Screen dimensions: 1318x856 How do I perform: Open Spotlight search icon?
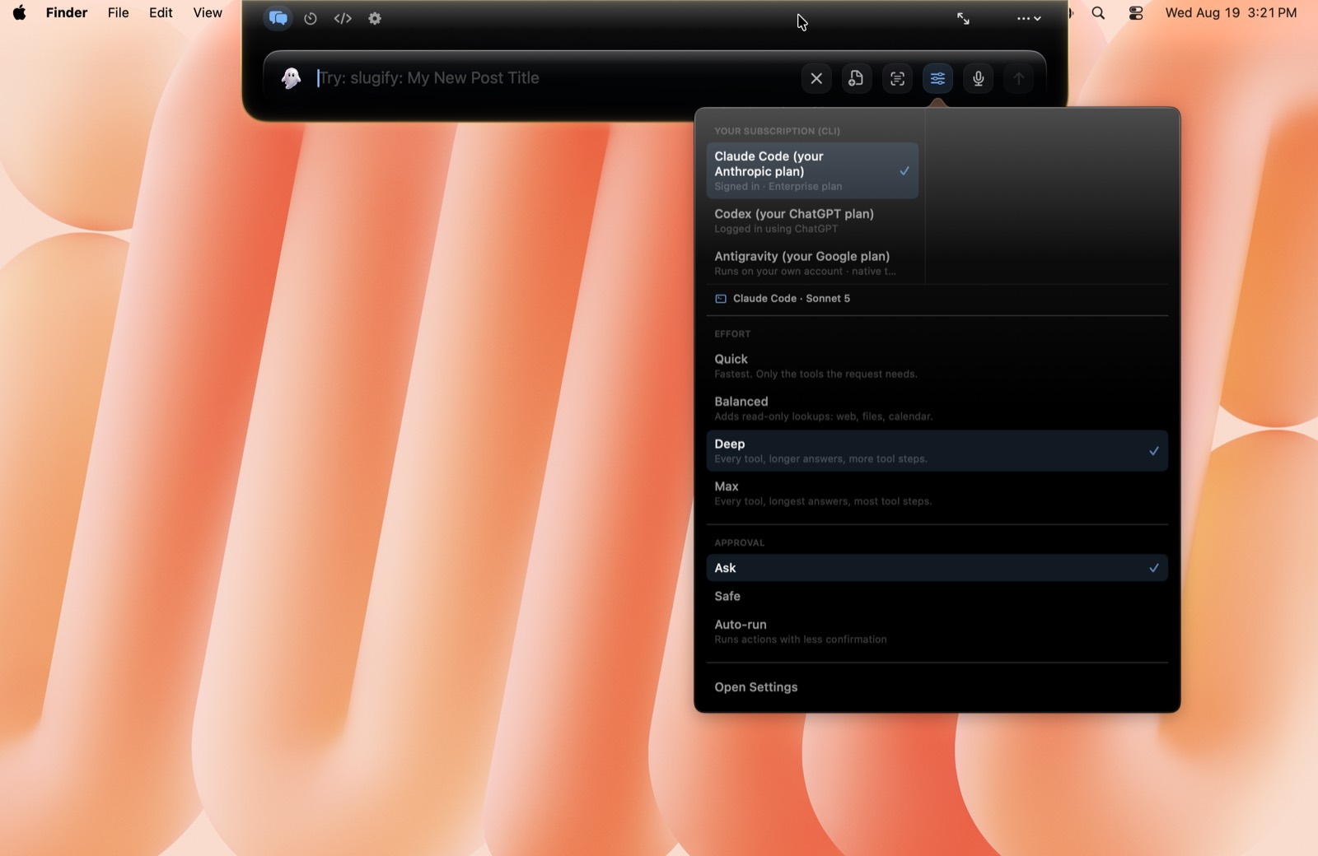(1098, 12)
